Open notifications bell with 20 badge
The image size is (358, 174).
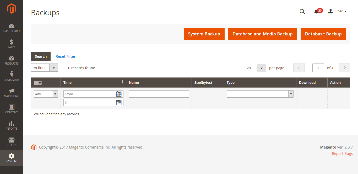(318, 11)
